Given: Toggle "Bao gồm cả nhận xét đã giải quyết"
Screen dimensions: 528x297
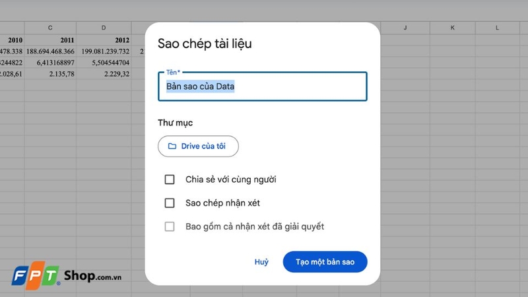Looking at the screenshot, I should (x=170, y=227).
